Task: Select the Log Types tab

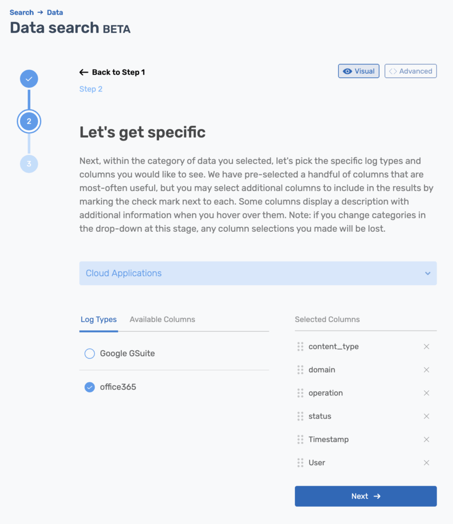Action: coord(99,319)
